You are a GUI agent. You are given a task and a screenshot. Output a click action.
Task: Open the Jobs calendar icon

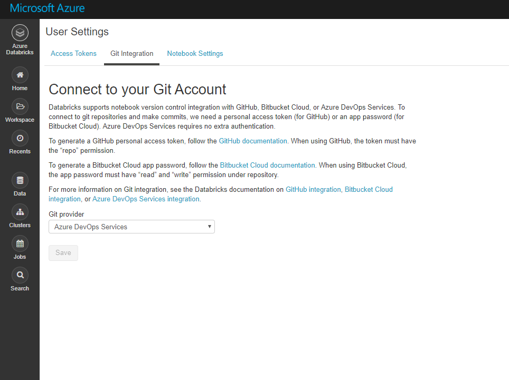tap(20, 243)
